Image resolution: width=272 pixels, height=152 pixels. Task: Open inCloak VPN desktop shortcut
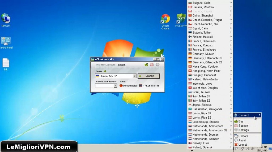tap(181, 20)
